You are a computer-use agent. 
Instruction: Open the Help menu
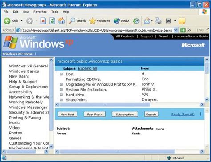[66, 12]
